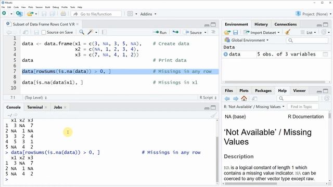Click the Load workspace icon in Environment

coord(227,32)
